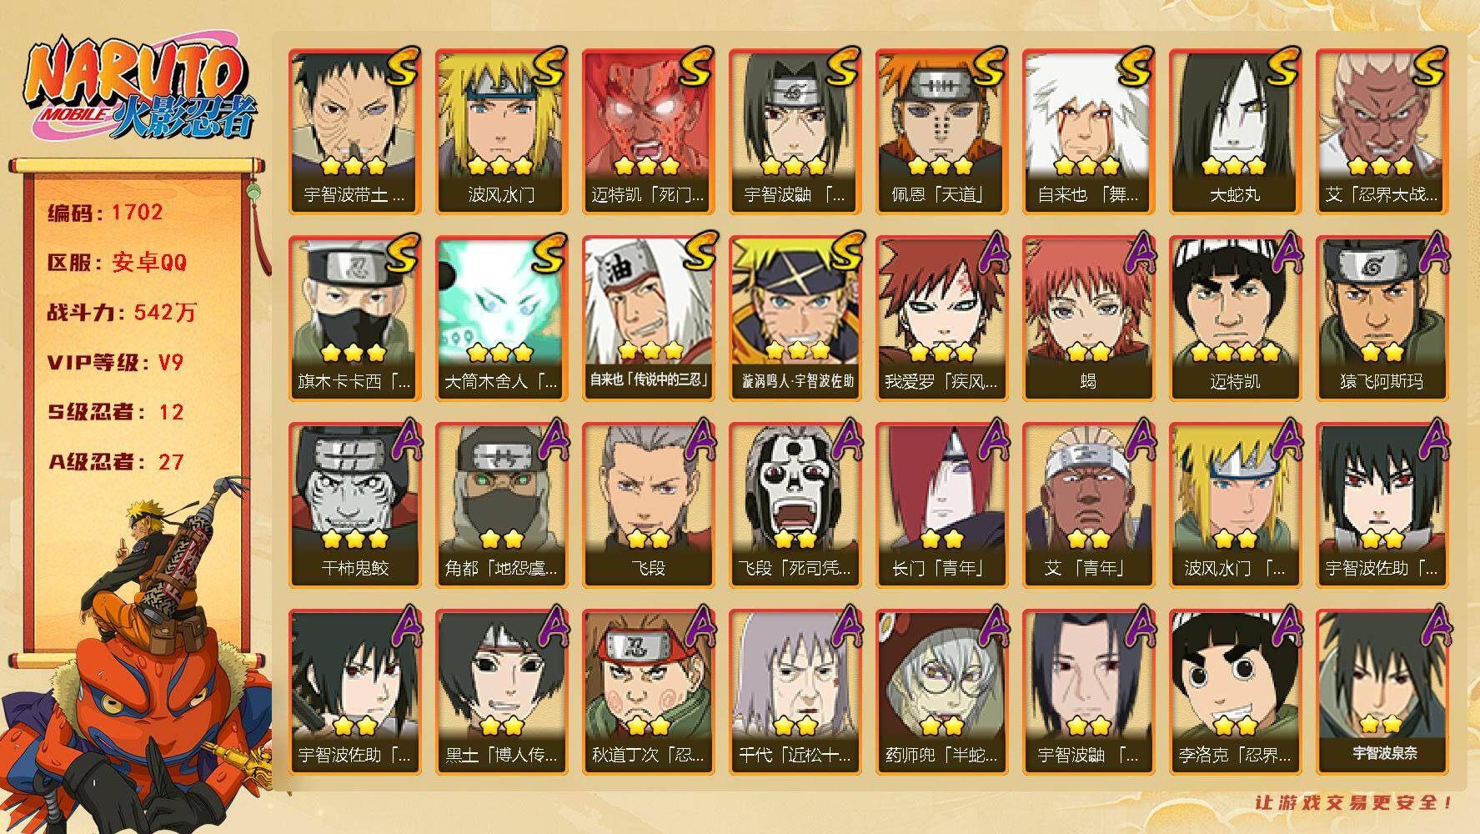Select the 艾「青年」 ninja card
The image size is (1480, 834).
coord(1088,505)
